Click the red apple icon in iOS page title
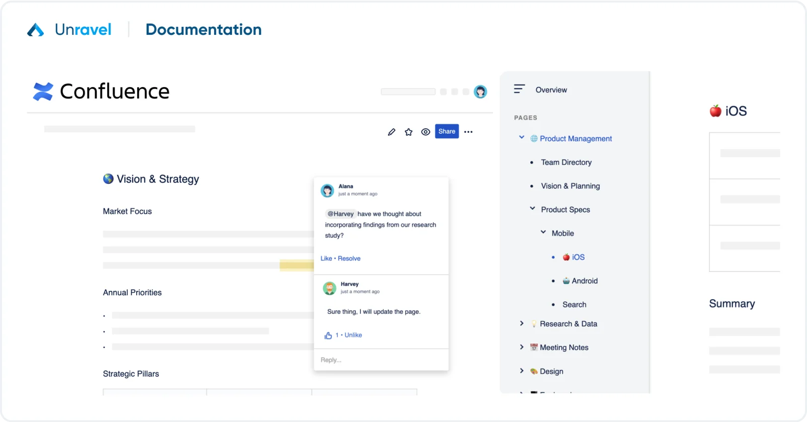807x422 pixels. pyautogui.click(x=716, y=111)
